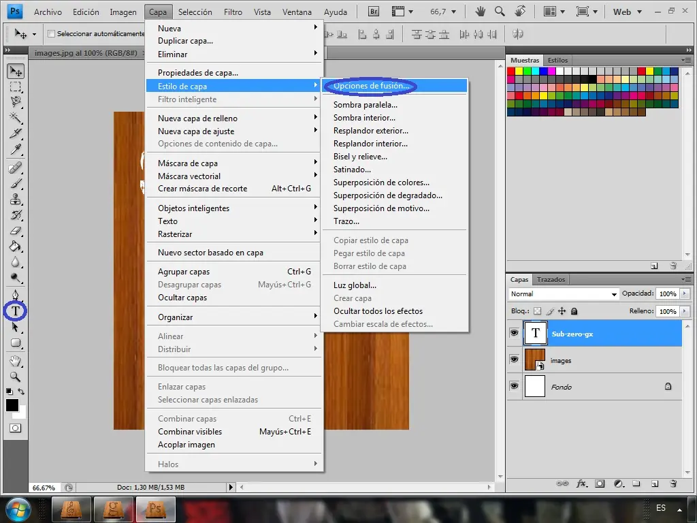This screenshot has height=523, width=697.
Task: Enable Seleccionar automáticamente checkbox
Action: click(51, 33)
